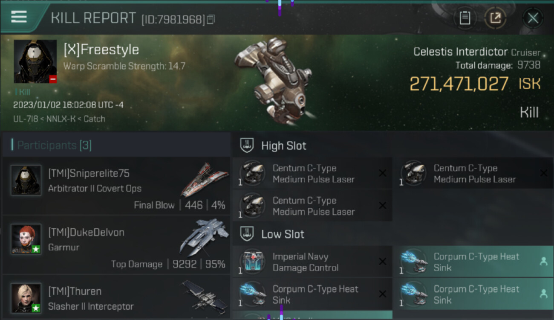Share kill report via export icon
This screenshot has width=554, height=320.
pos(495,18)
